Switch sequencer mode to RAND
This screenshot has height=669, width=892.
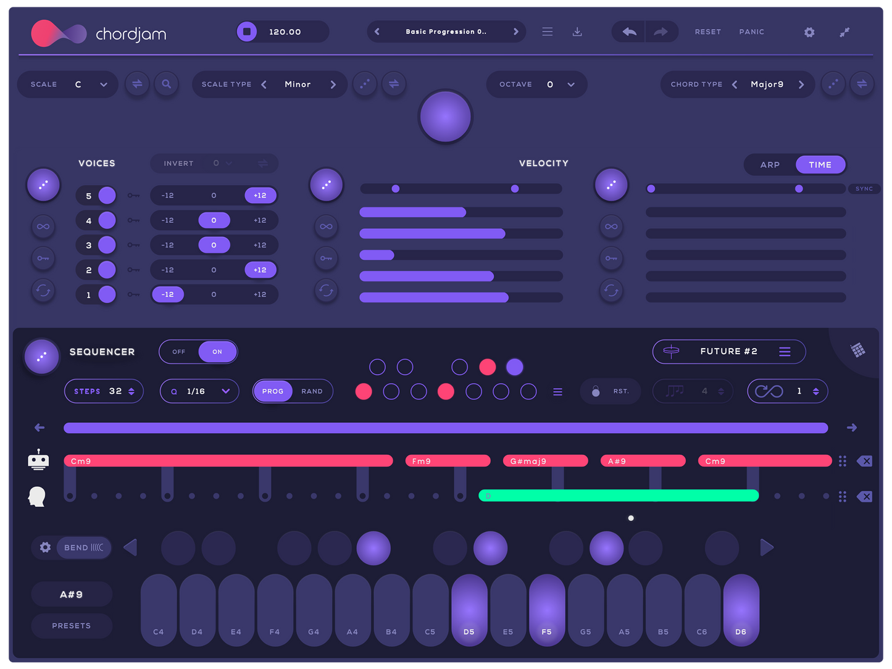pyautogui.click(x=312, y=391)
